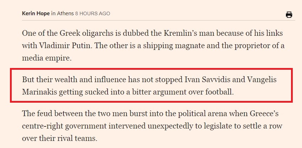This screenshot has height=148, width=302.
Task: Click the red border of the highlight box
Action: tap(152, 69)
